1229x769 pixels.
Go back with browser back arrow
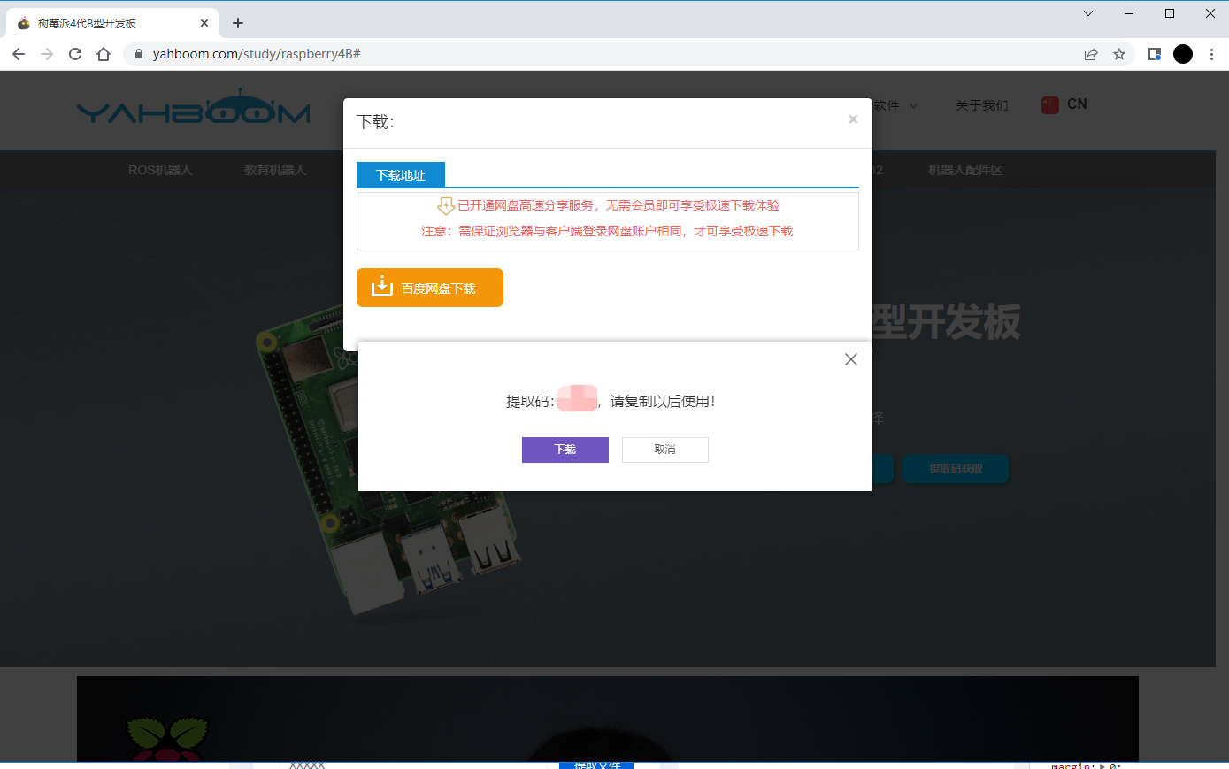coord(19,54)
